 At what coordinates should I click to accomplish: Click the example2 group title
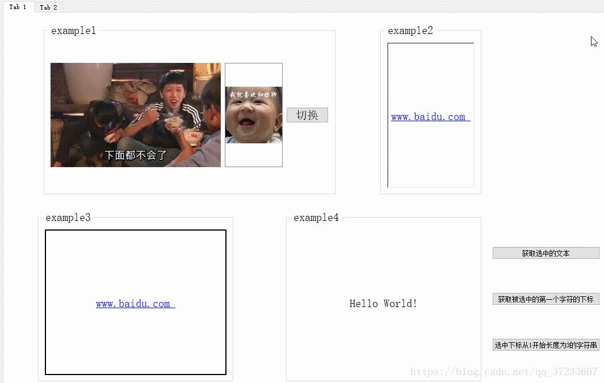coord(410,31)
